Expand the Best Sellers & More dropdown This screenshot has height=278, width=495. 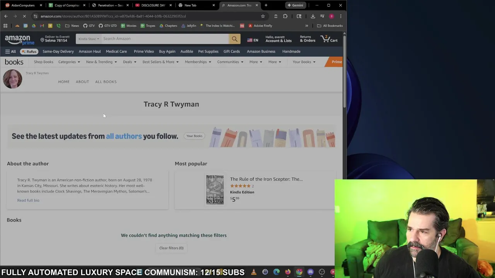160,62
